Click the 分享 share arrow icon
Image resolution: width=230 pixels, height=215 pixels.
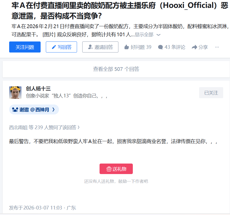(x=194, y=47)
